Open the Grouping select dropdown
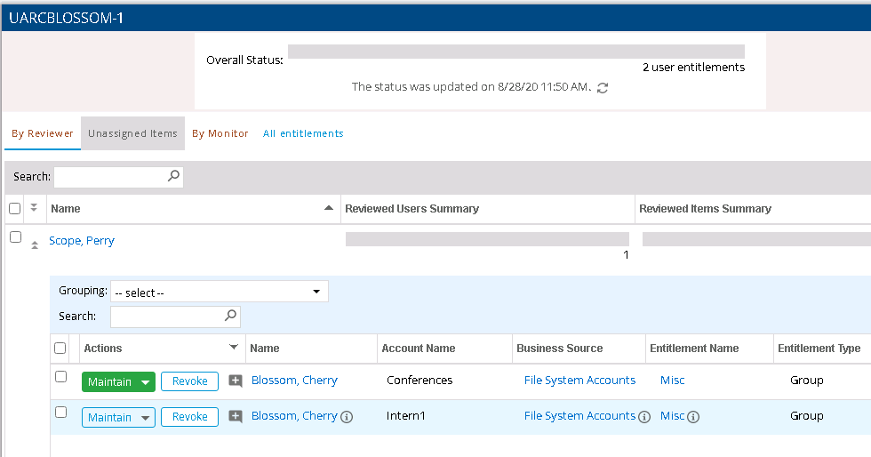The height and width of the screenshot is (457, 871). 219,292
